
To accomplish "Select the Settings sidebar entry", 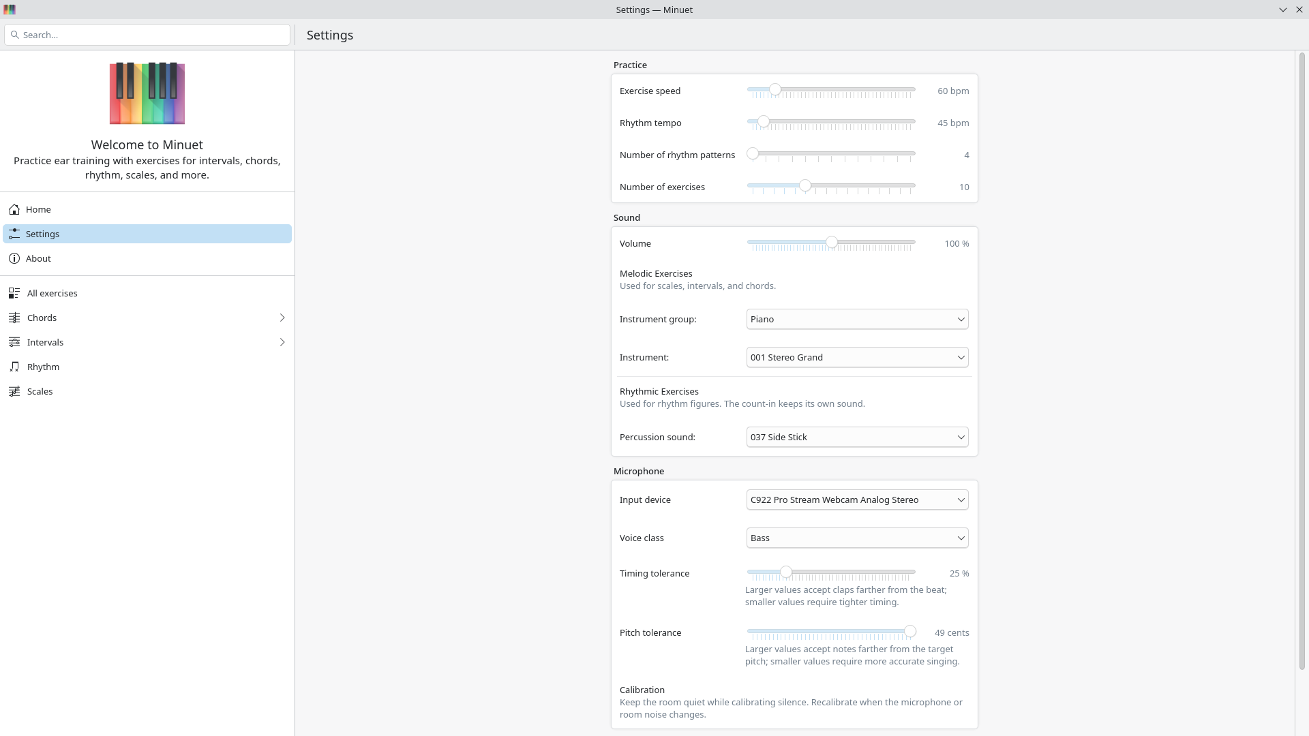I will pyautogui.click(x=147, y=234).
